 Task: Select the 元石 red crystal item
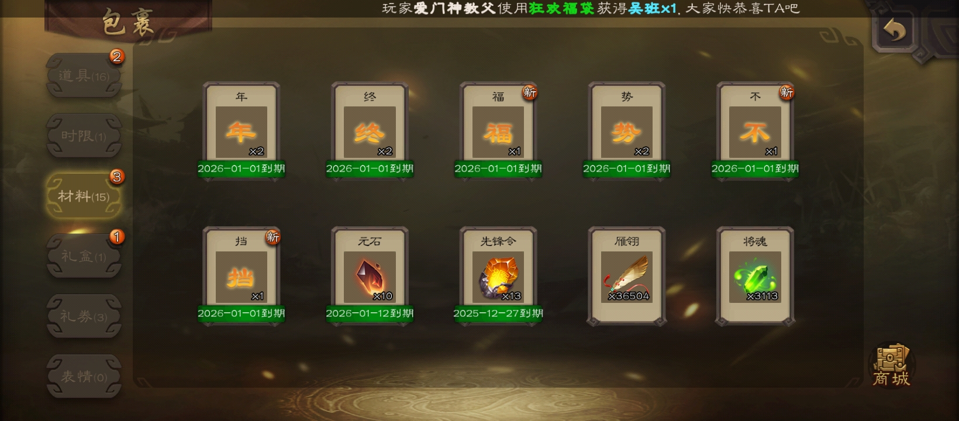370,276
